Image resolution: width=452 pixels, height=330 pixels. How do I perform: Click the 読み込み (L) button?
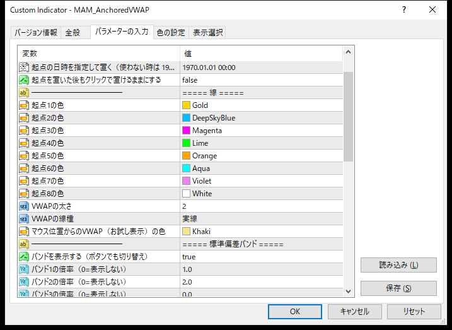click(398, 265)
